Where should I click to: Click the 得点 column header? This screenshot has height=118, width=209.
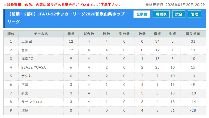tap(157, 34)
